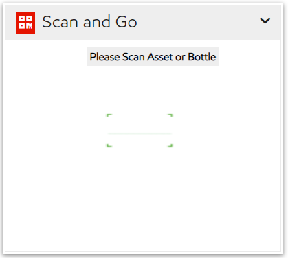This screenshot has height=258, width=288.
Task: Click the top-right green viewfinder bracket
Action: pyautogui.click(x=170, y=115)
